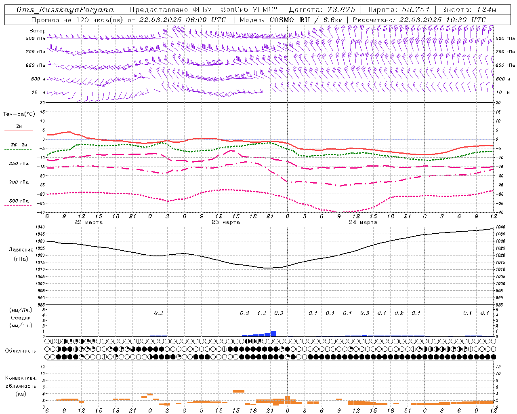Viewport: 517px width, 414px height.
Task: Click the 'Долгота: 73.875' header value
Action: click(x=322, y=10)
